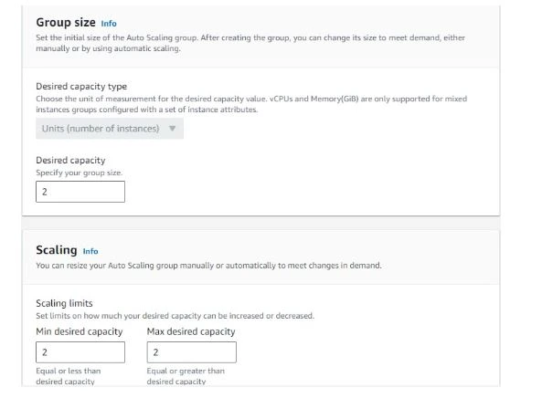Select the Min desired capacity field
The height and width of the screenshot is (398, 542).
(x=80, y=352)
